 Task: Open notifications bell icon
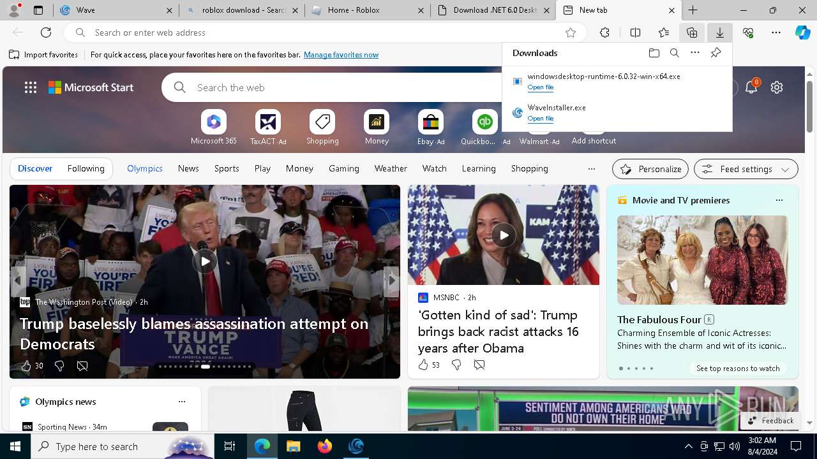751,87
